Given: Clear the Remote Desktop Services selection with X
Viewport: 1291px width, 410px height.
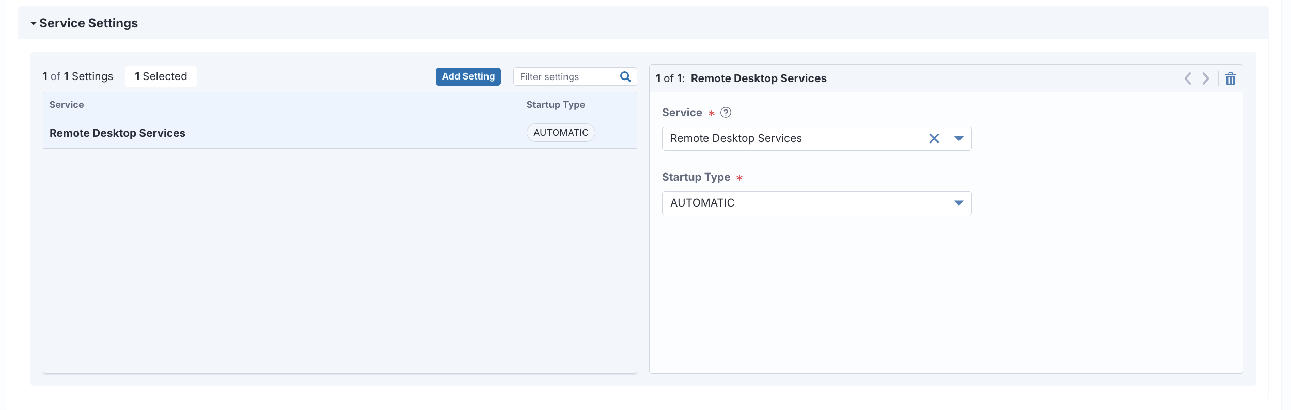Looking at the screenshot, I should click(934, 138).
